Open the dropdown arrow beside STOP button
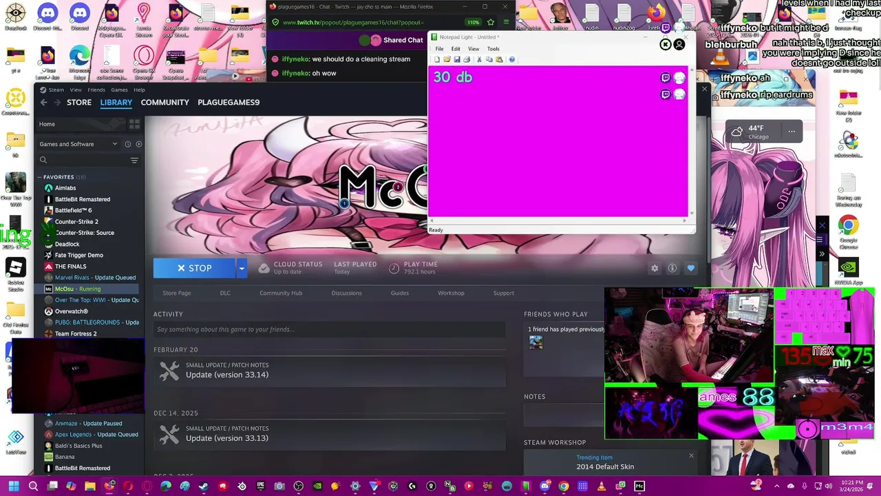Viewport: 881px width, 496px height. click(x=242, y=268)
